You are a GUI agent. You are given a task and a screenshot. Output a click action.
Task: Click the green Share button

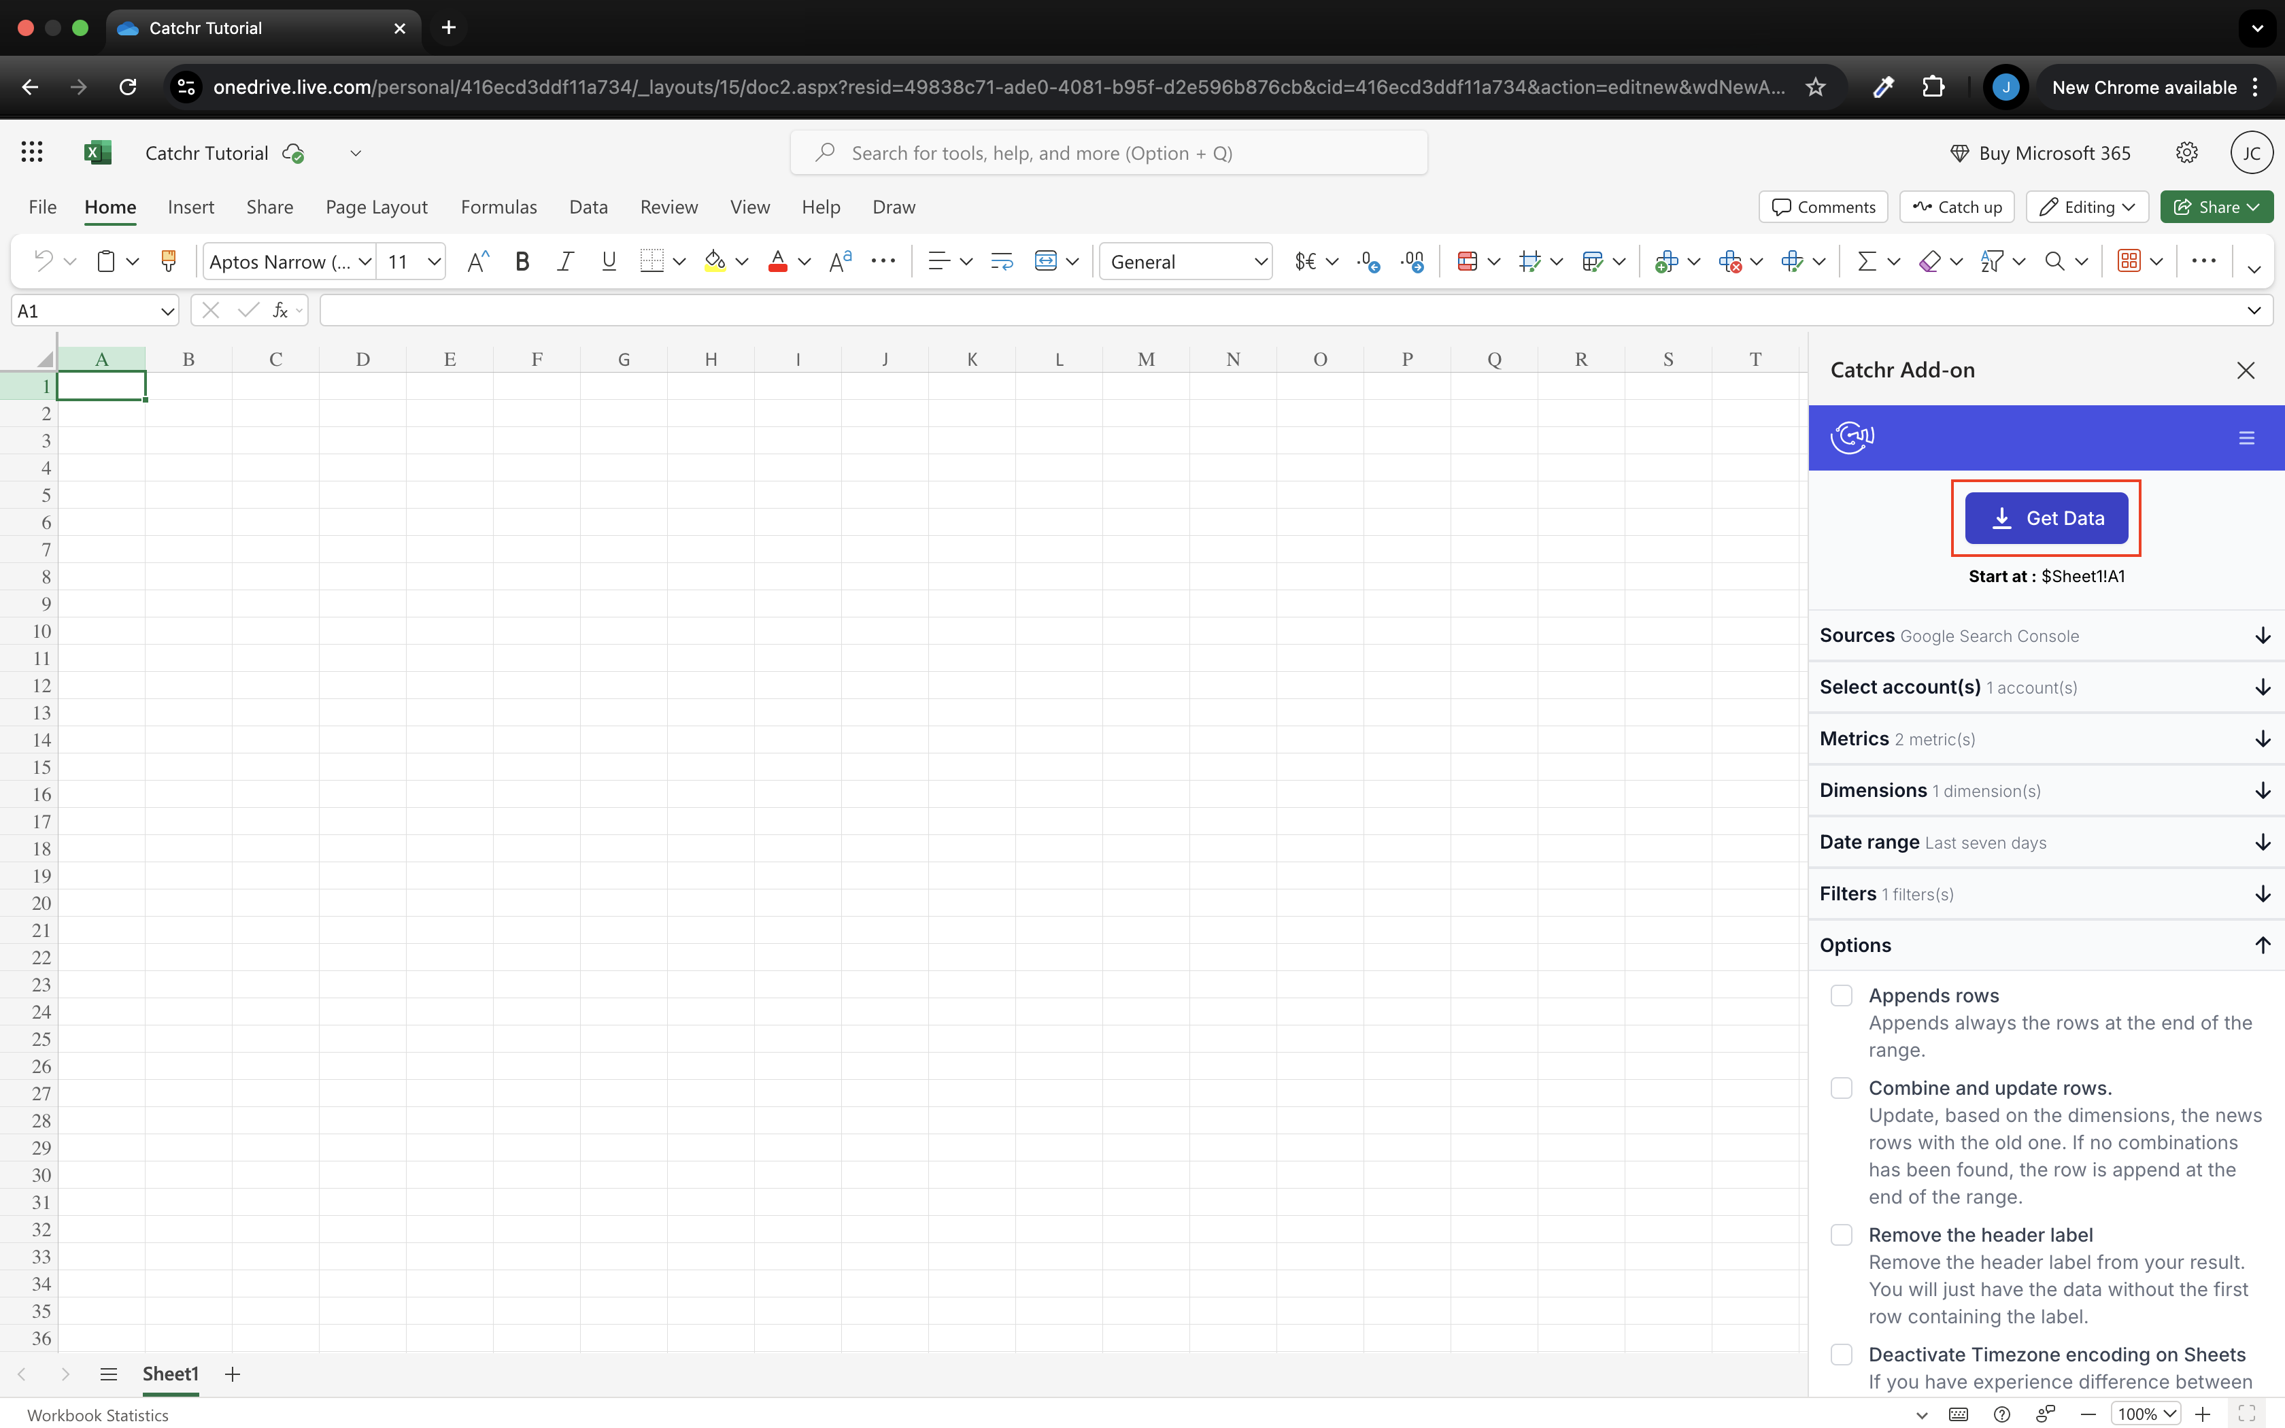pos(2216,207)
